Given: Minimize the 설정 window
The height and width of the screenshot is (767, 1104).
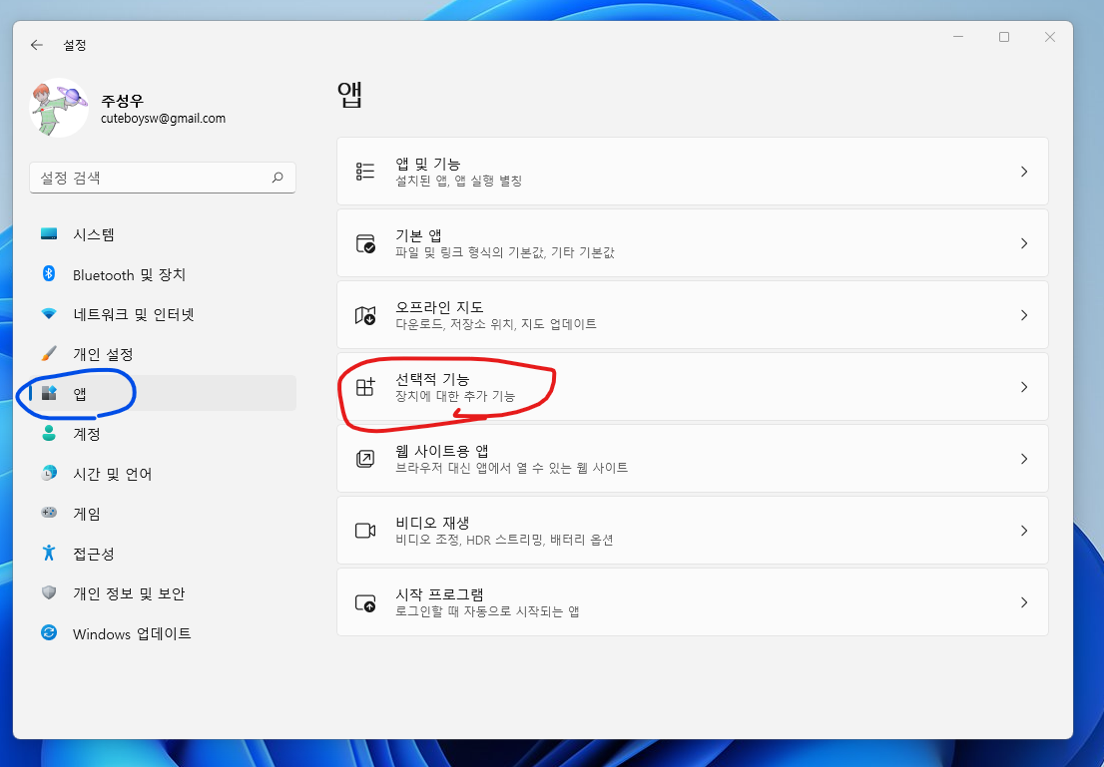Looking at the screenshot, I should tap(958, 37).
